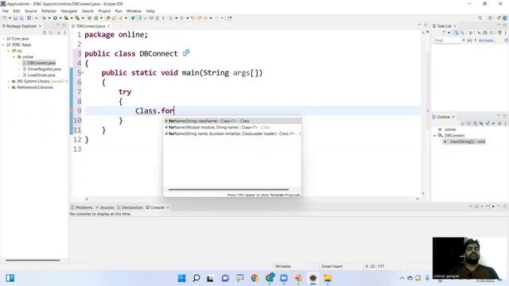Select LoadDriver.java in Package Explorer
The width and height of the screenshot is (509, 286).
pyautogui.click(x=41, y=75)
